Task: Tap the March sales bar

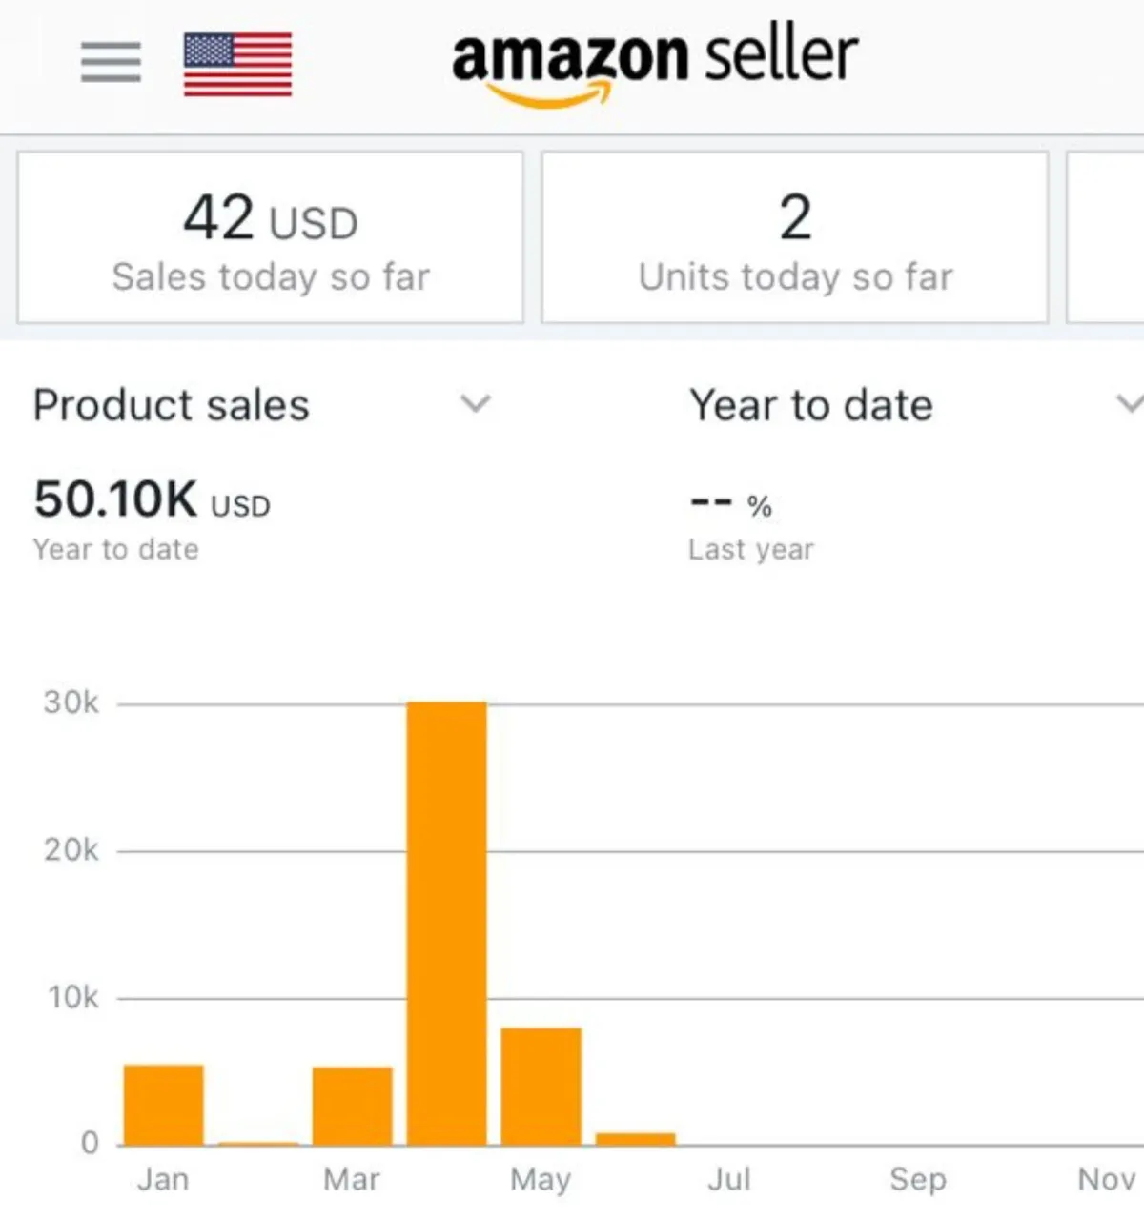Action: click(352, 1106)
